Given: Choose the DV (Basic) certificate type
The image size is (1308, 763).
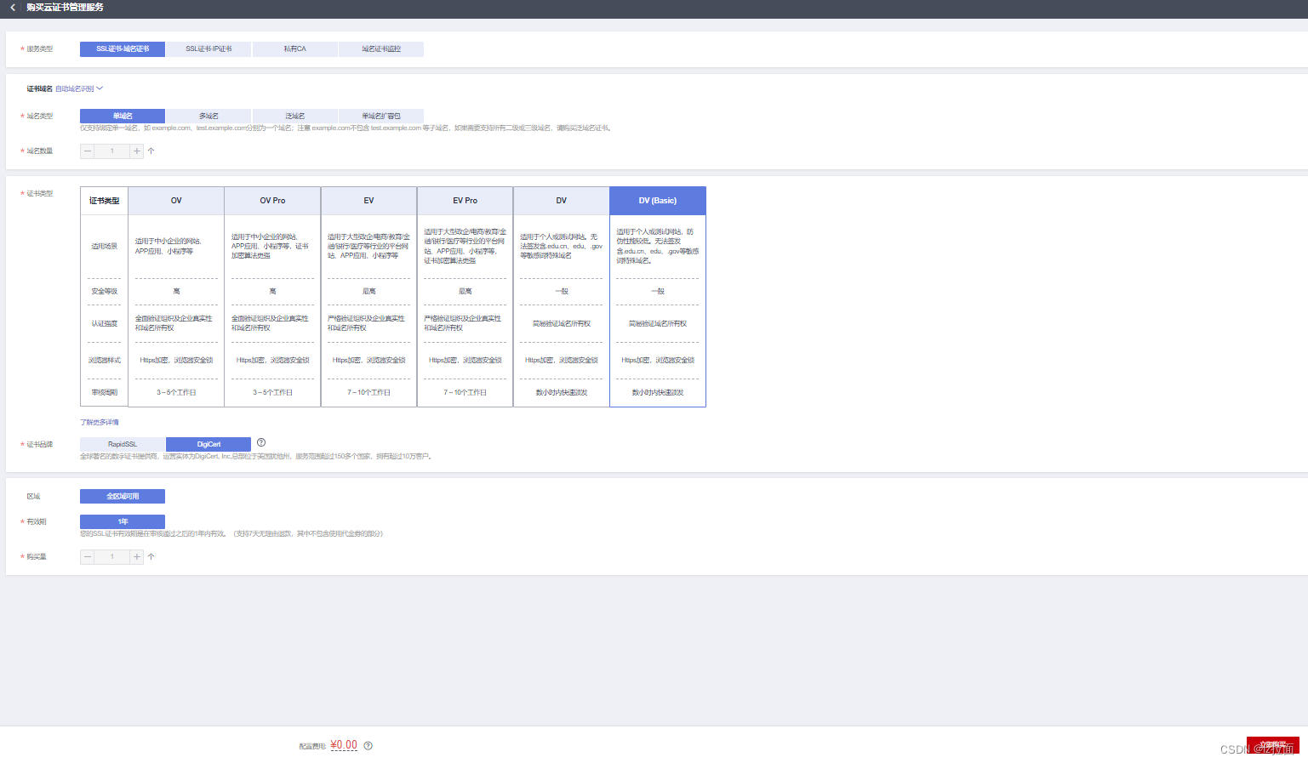Looking at the screenshot, I should pos(658,201).
